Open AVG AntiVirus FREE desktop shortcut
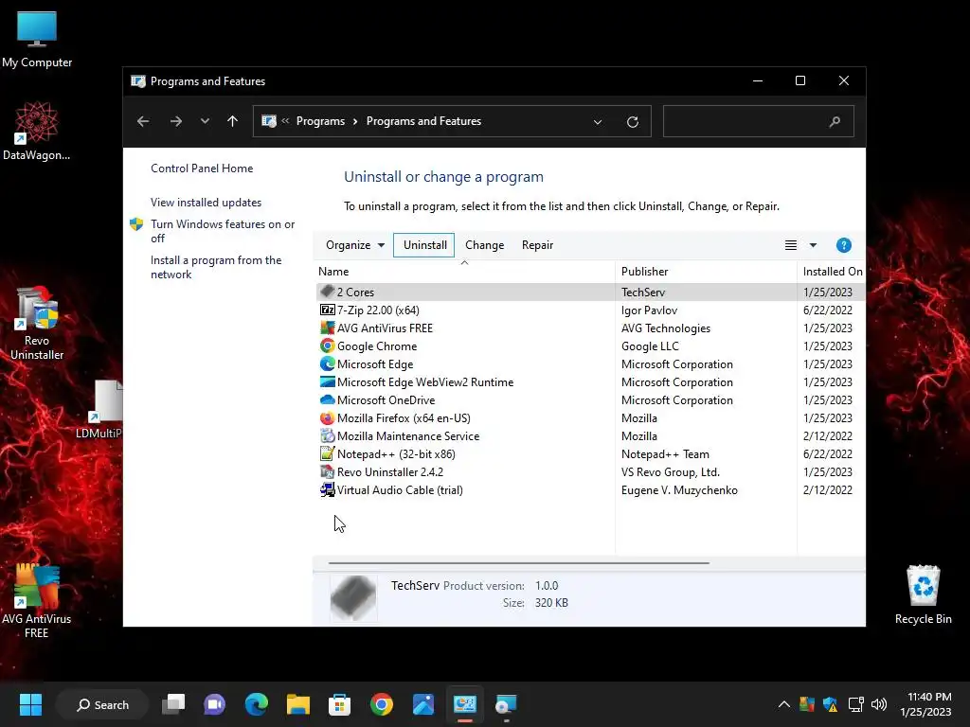This screenshot has height=727, width=970. click(x=37, y=601)
